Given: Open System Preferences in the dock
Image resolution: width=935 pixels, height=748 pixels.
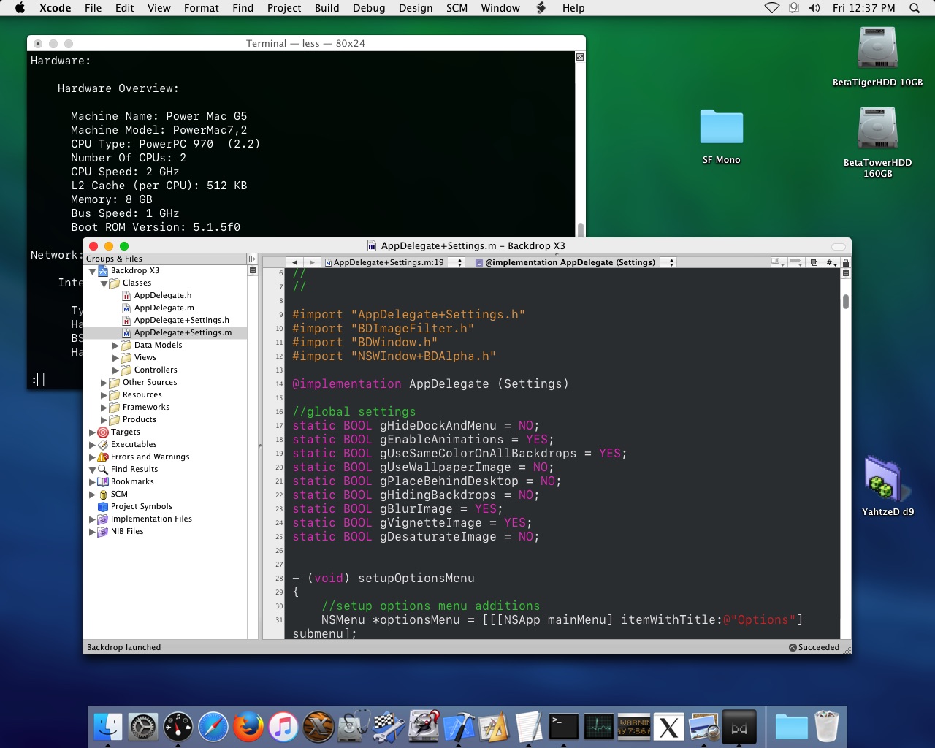Looking at the screenshot, I should (143, 727).
